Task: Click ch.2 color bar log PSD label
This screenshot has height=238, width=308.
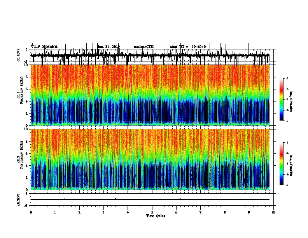Action: 291,166
